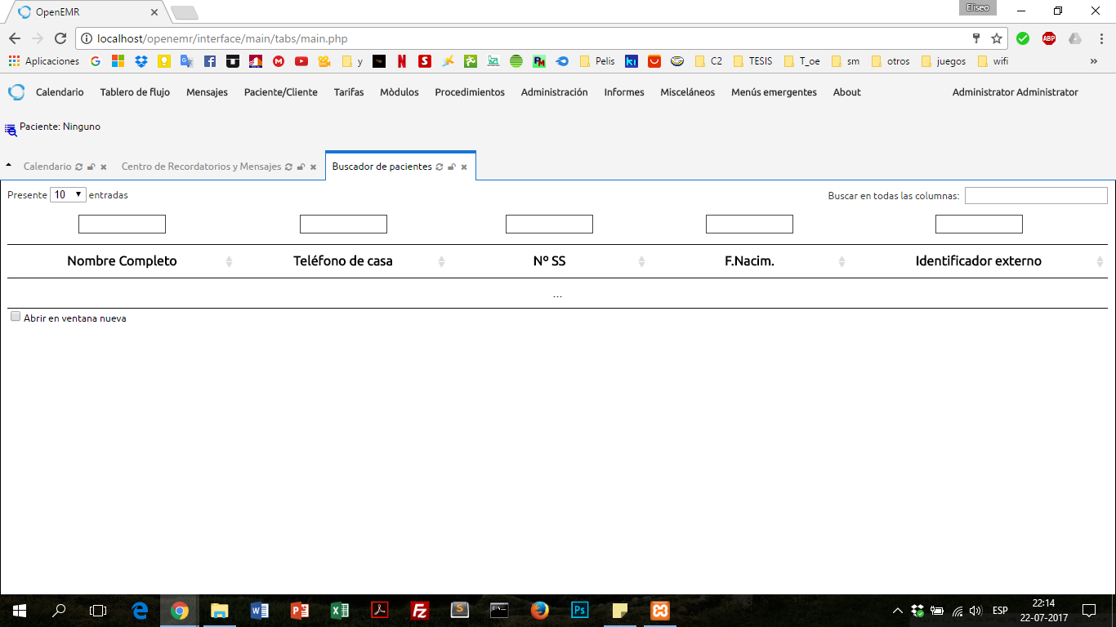Open the Paciente/Cliente menu

tap(281, 92)
